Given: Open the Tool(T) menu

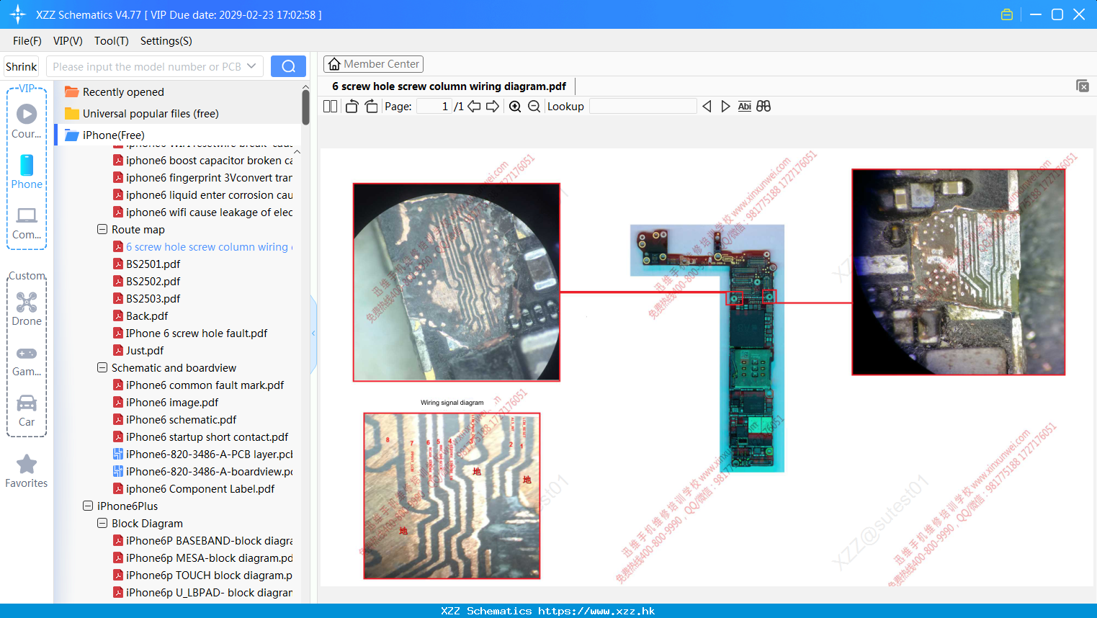Looking at the screenshot, I should tap(111, 41).
